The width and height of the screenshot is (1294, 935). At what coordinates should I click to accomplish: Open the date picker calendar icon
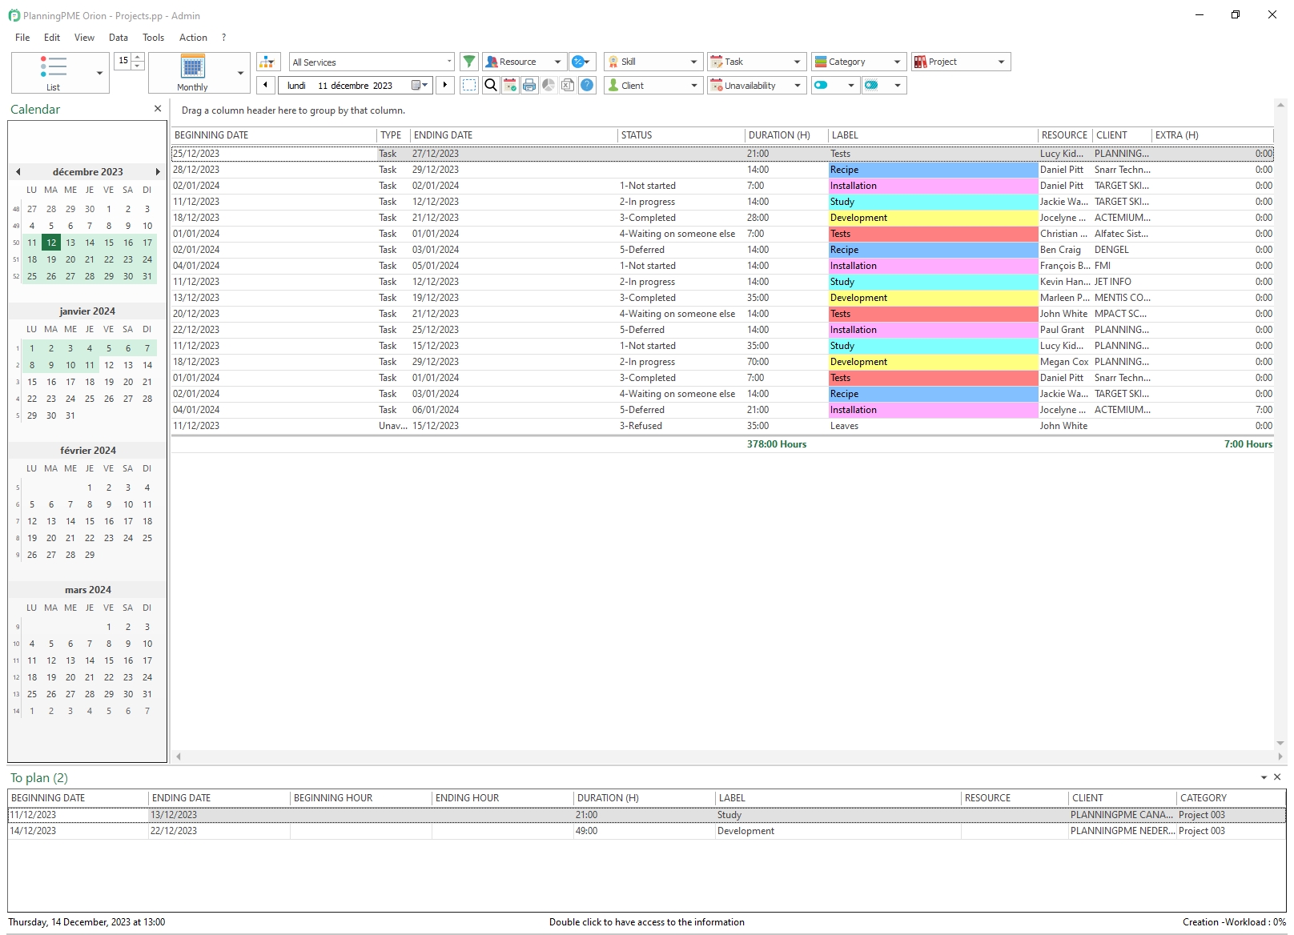420,85
